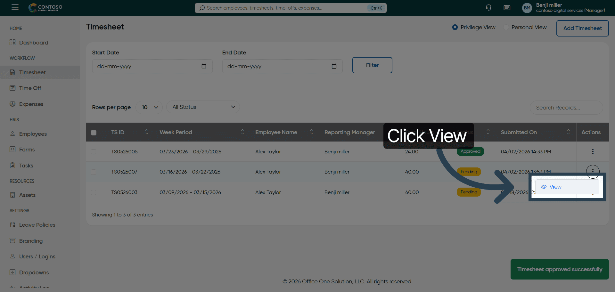This screenshot has width=615, height=292.
Task: Open Start Date calendar picker icon
Action: pos(204,66)
